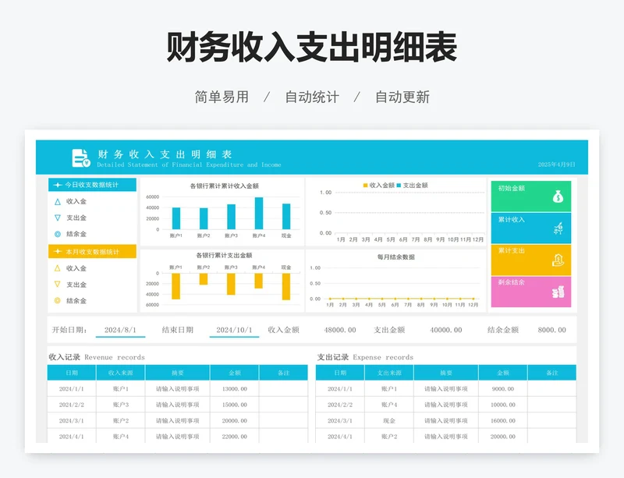Click chart title 各银行累计累计收入金额

pos(225,186)
